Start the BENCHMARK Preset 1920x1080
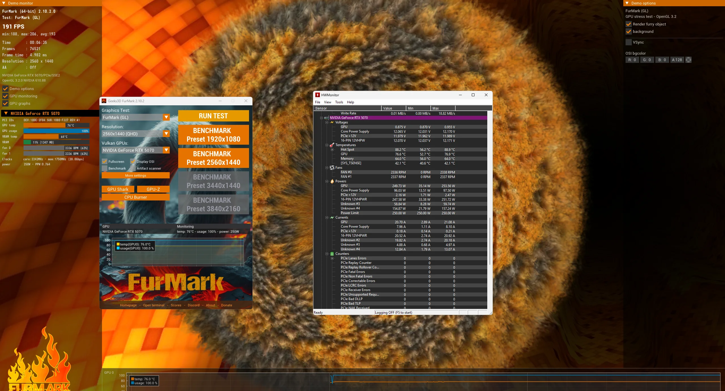Viewport: 725px width, 391px height. pyautogui.click(x=213, y=135)
